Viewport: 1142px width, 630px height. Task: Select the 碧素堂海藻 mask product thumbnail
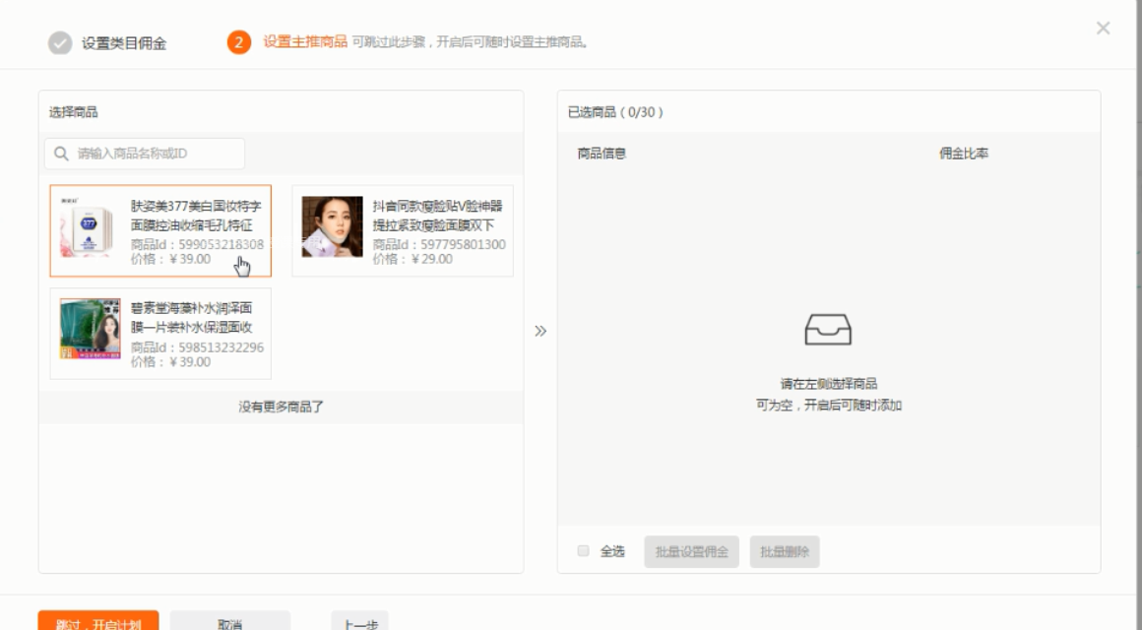pyautogui.click(x=90, y=329)
